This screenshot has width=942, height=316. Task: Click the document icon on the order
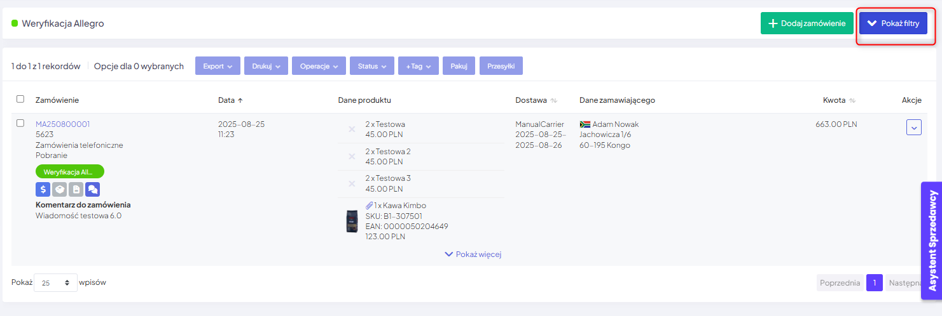pos(76,189)
